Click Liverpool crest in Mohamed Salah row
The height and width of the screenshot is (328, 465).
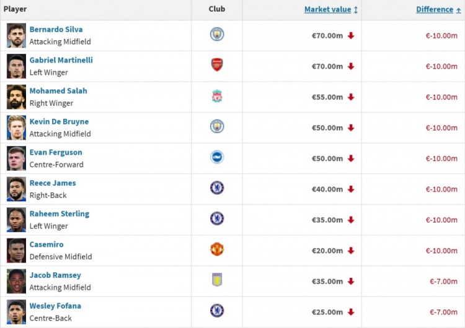217,96
